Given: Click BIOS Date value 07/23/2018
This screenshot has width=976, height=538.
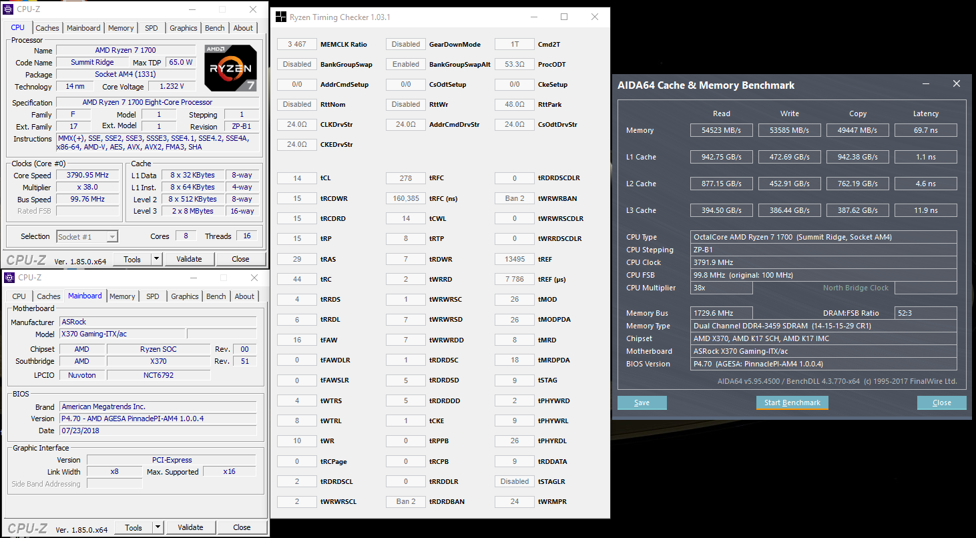Looking at the screenshot, I should tap(158, 431).
